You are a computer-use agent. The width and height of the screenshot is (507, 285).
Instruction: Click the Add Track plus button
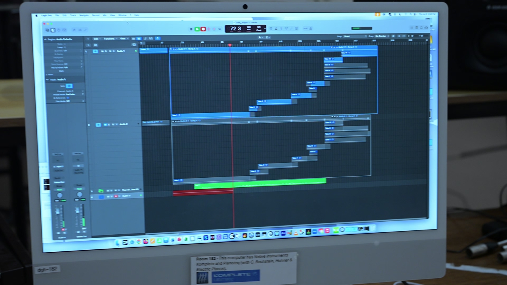pyautogui.click(x=88, y=45)
